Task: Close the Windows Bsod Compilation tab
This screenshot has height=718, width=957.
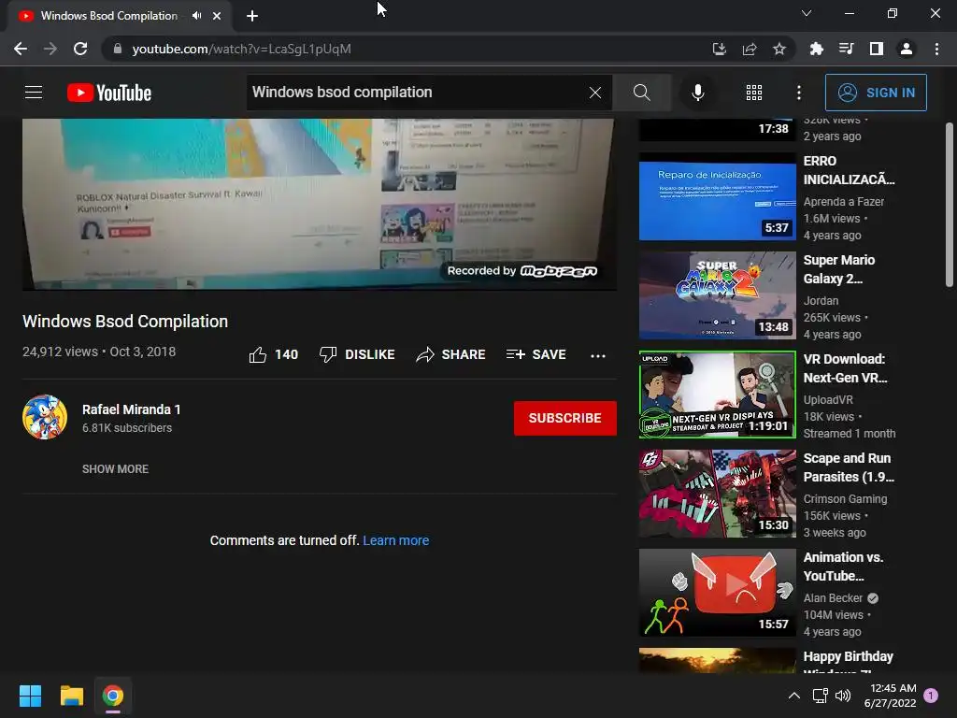Action: point(217,16)
